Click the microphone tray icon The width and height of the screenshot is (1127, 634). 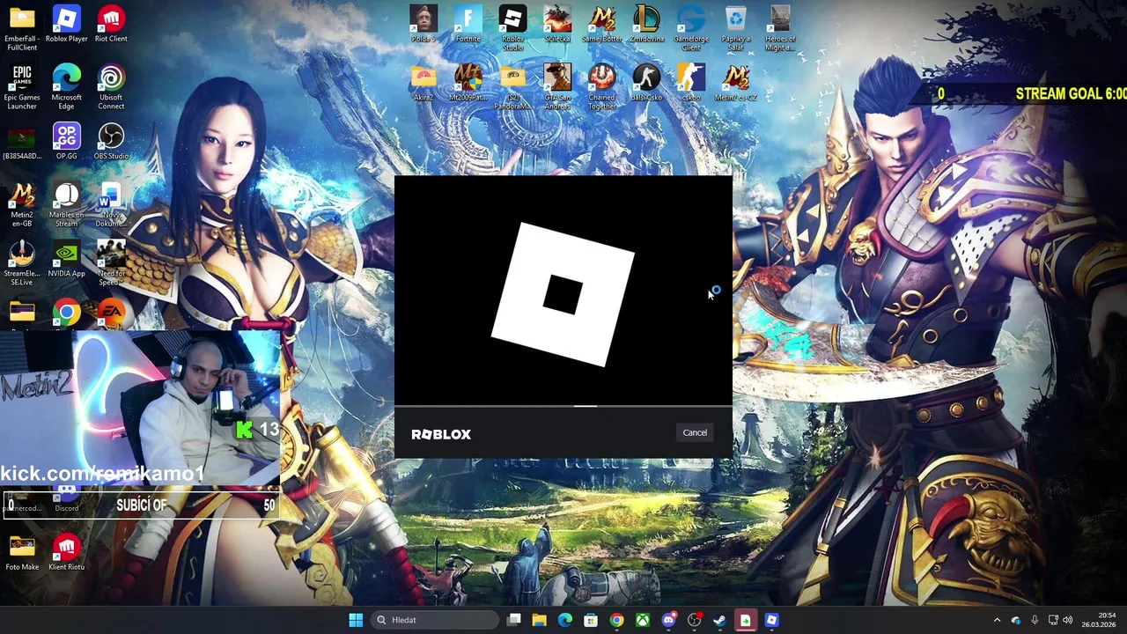[1035, 620]
